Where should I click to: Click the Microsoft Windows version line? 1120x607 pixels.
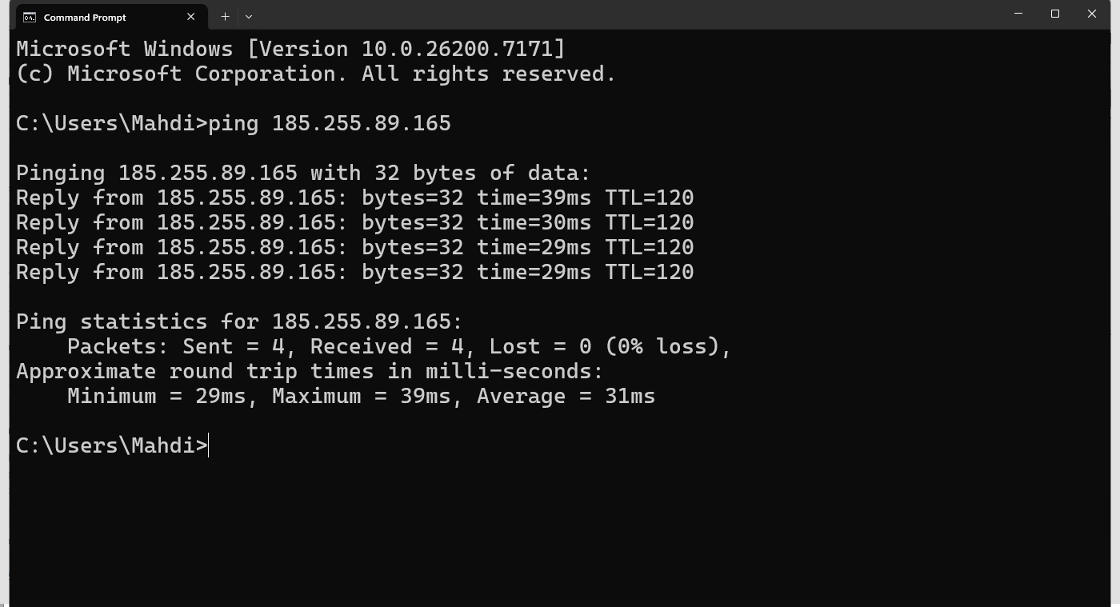coord(290,49)
